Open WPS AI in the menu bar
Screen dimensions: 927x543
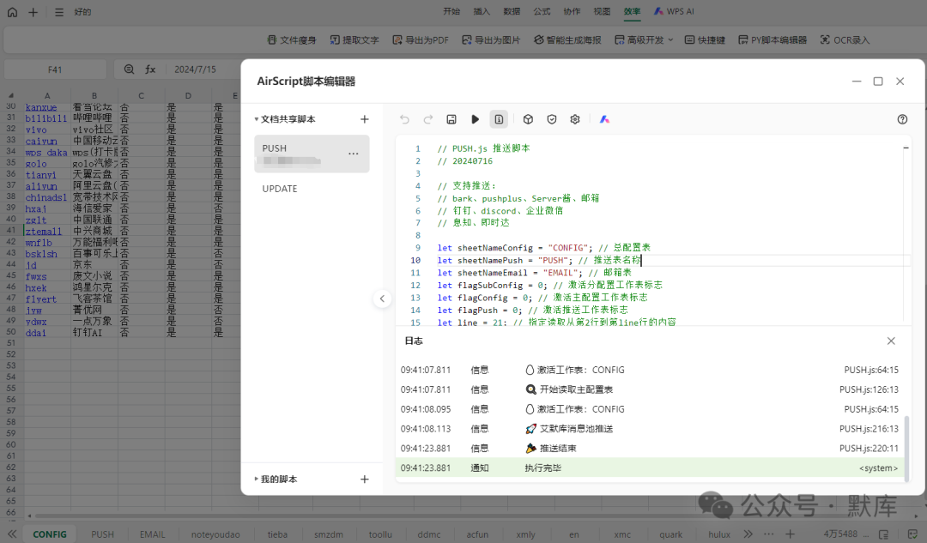tap(674, 11)
